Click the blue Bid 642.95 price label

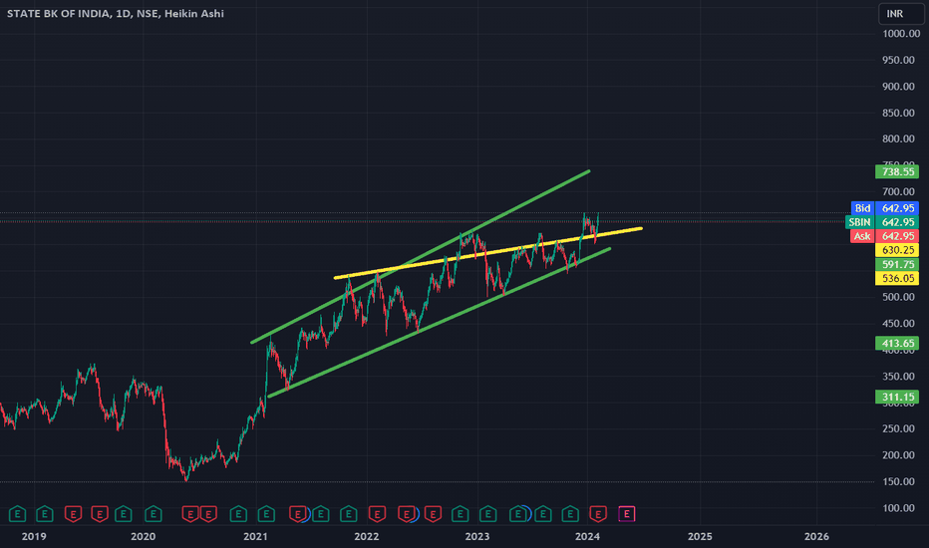coord(885,208)
